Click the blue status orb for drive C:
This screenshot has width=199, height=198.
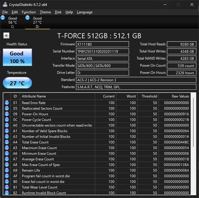(3, 17)
